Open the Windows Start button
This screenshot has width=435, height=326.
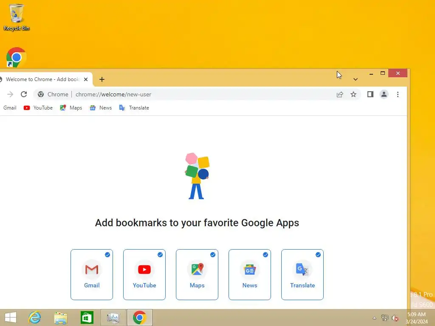[x=11, y=318]
